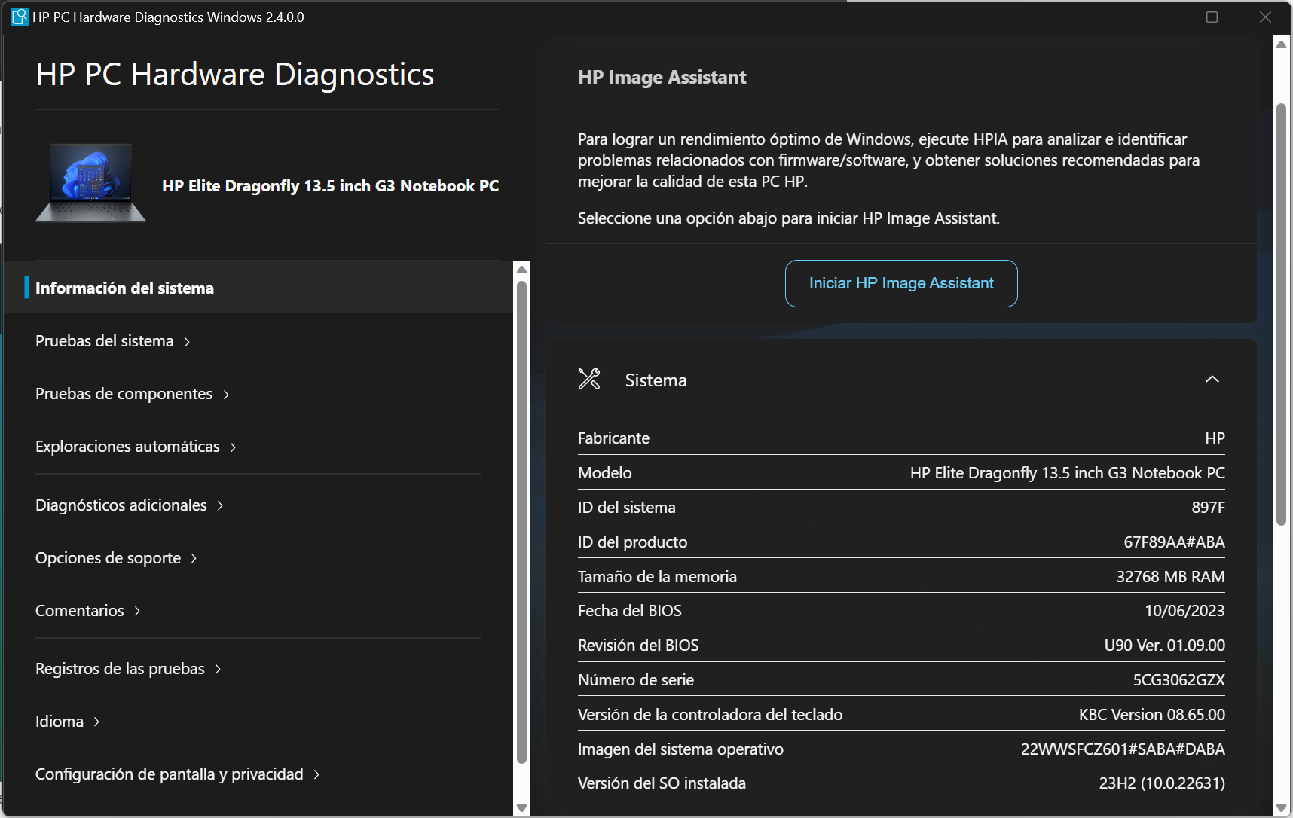Click the Versión del SO instalada label
This screenshot has height=818, width=1293.
[x=662, y=783]
